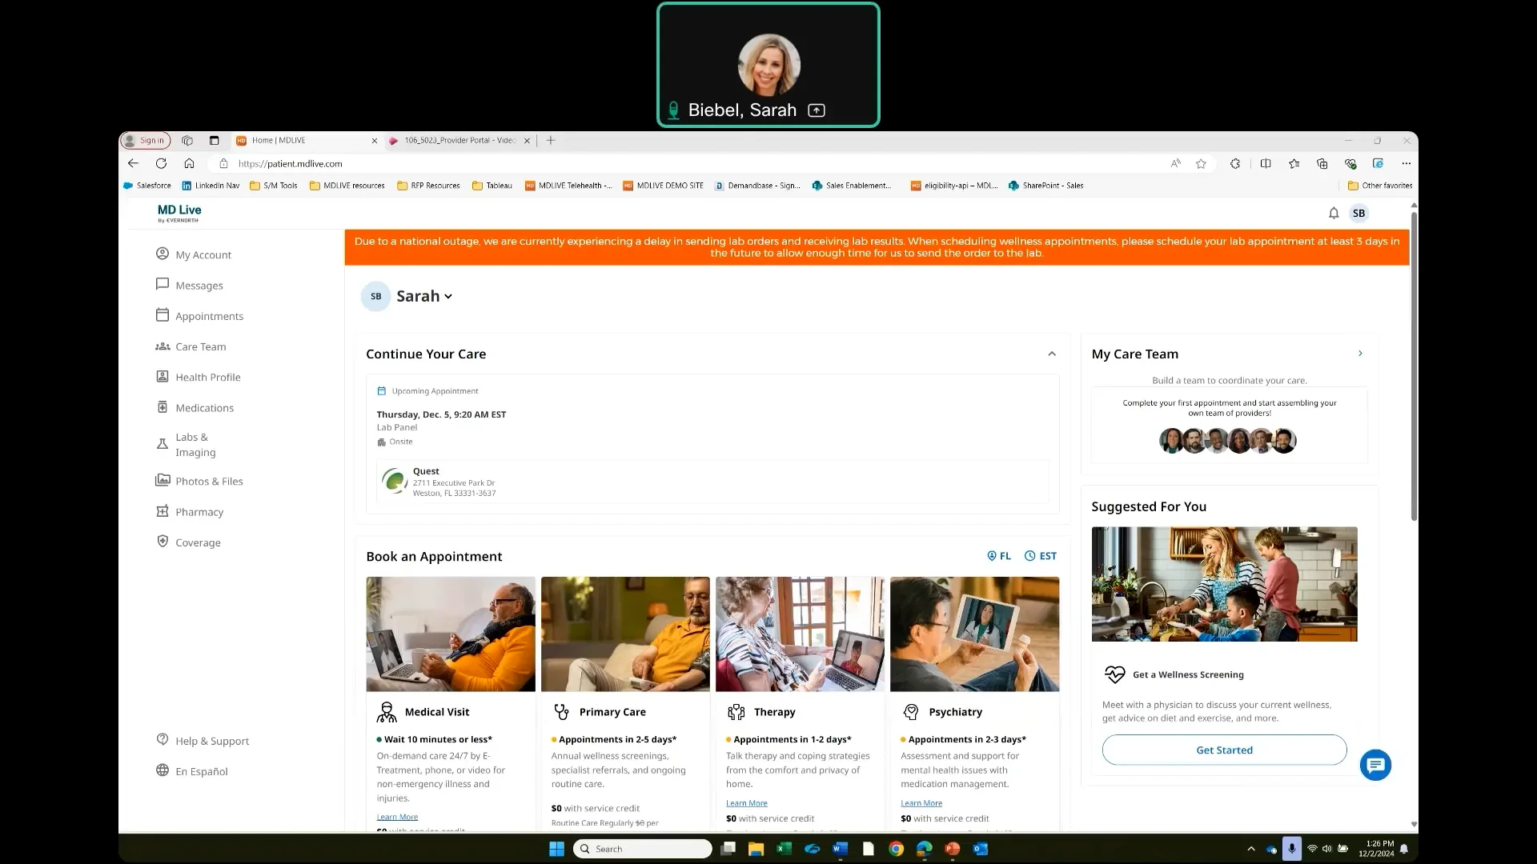Open MDLIVE resources bookmark folder
Image resolution: width=1537 pixels, height=864 pixels.
(x=347, y=186)
